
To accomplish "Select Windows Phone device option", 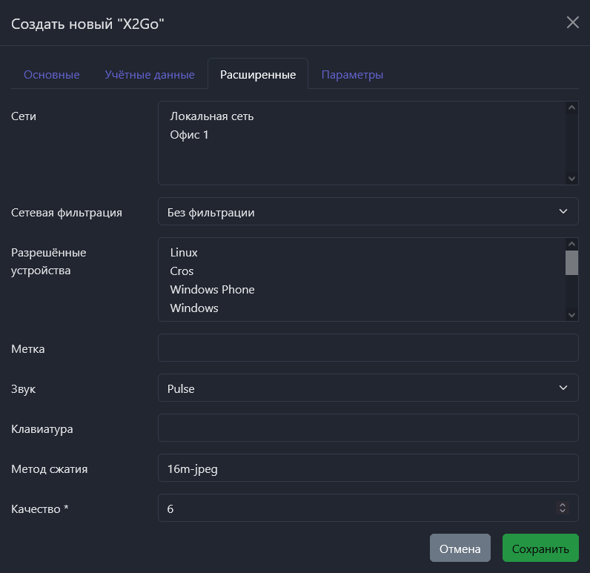I will pyautogui.click(x=212, y=290).
